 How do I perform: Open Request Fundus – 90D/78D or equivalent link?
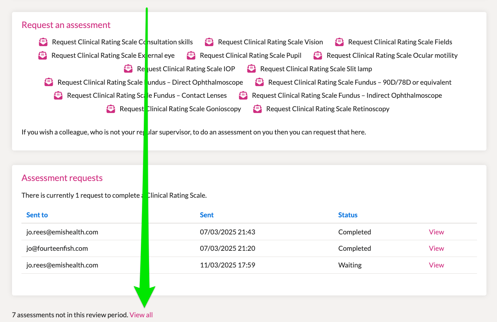[x=360, y=82]
